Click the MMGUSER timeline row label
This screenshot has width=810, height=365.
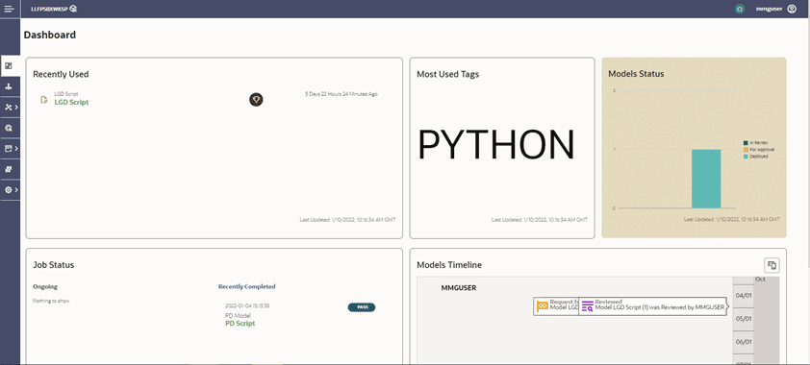[459, 288]
